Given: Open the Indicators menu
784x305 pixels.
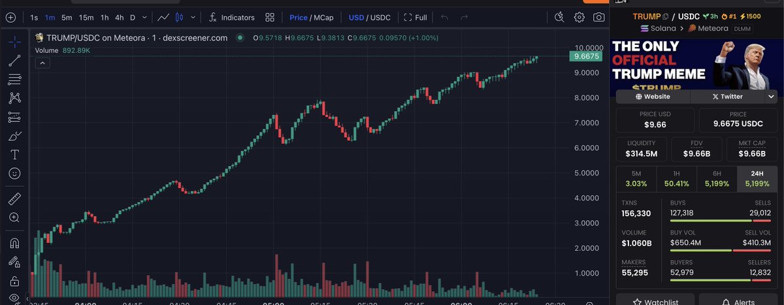Looking at the screenshot, I should tap(232, 18).
